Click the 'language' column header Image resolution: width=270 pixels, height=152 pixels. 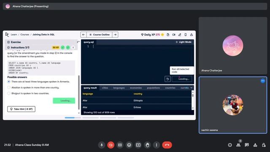(x=88, y=94)
